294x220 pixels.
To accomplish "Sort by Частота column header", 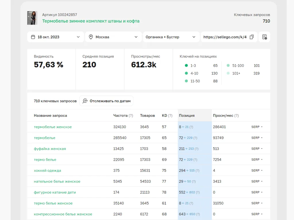I will coord(120,116).
